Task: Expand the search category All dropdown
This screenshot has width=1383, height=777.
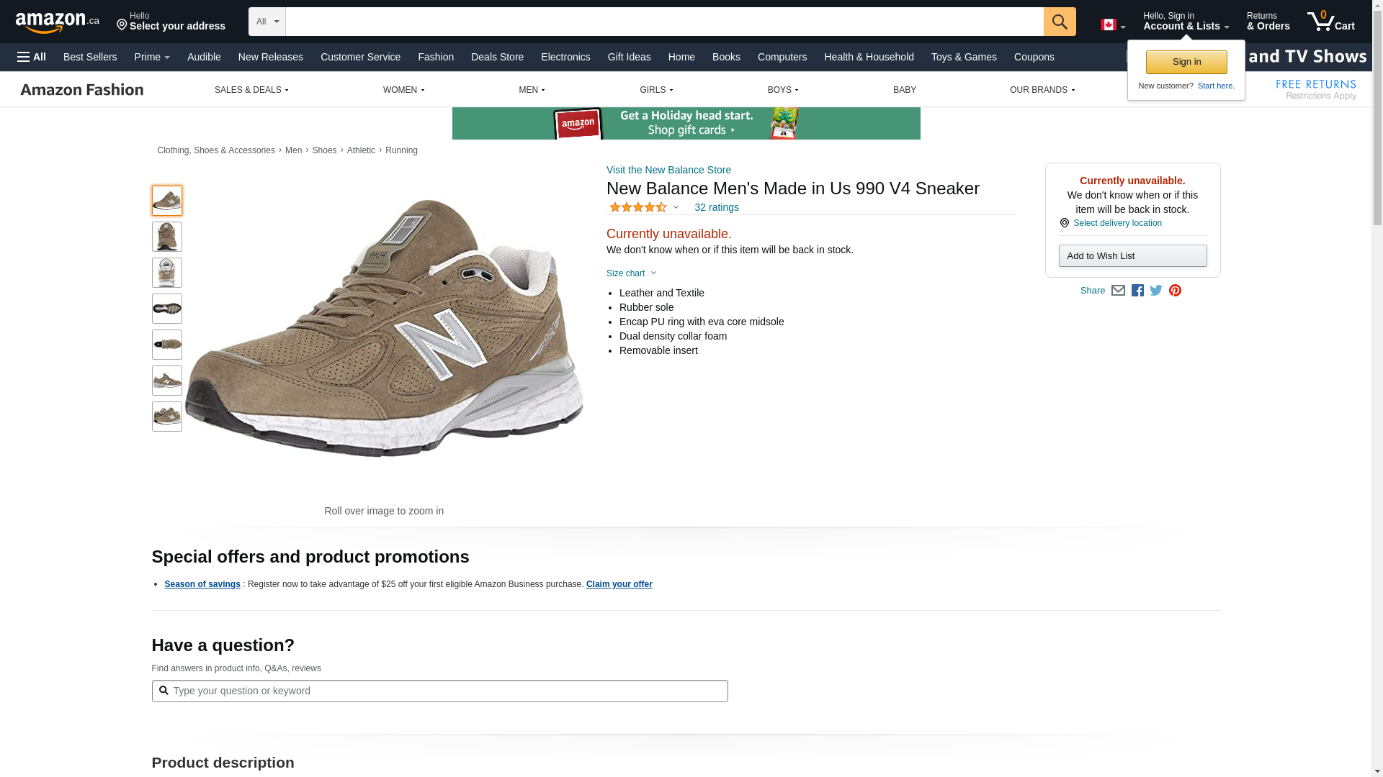Action: [x=267, y=22]
